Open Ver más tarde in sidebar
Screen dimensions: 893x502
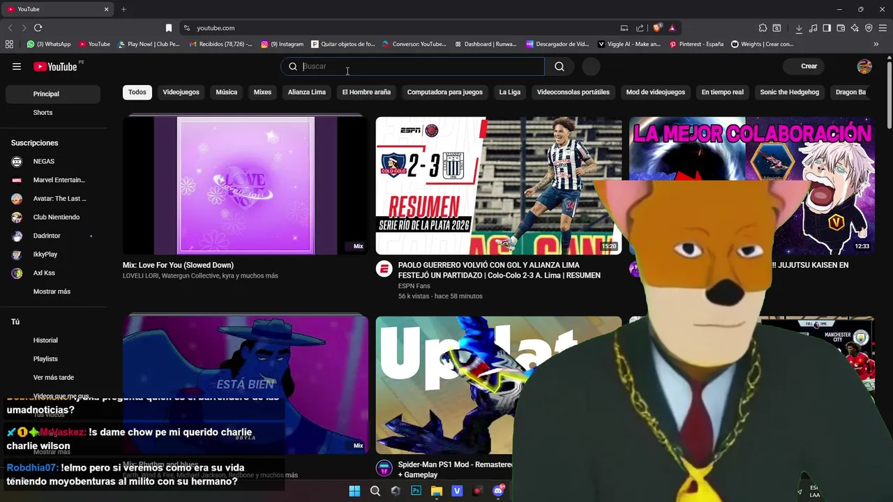click(53, 377)
